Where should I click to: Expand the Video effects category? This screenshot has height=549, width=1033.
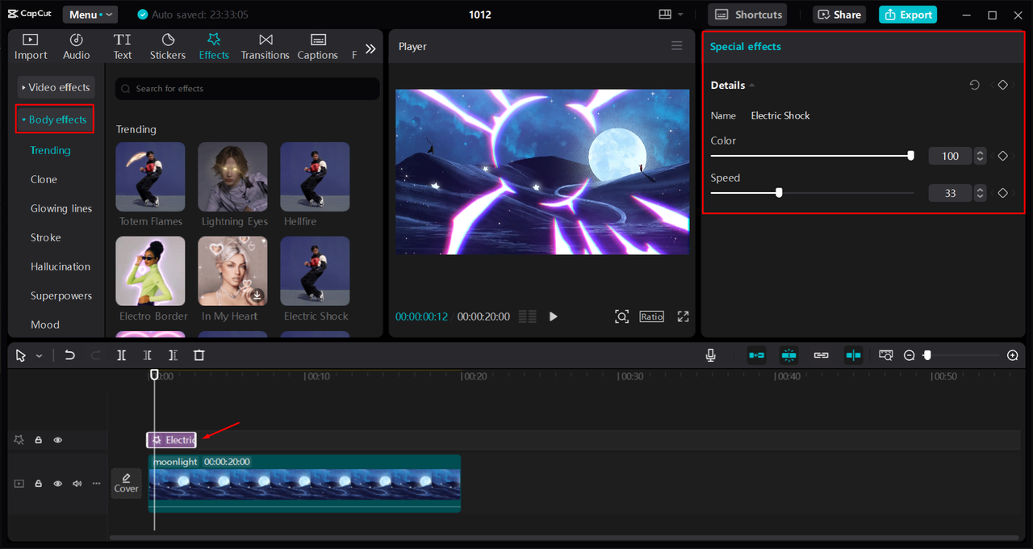(x=56, y=87)
